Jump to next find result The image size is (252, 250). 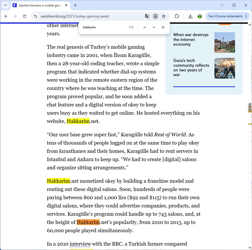[x=154, y=27]
